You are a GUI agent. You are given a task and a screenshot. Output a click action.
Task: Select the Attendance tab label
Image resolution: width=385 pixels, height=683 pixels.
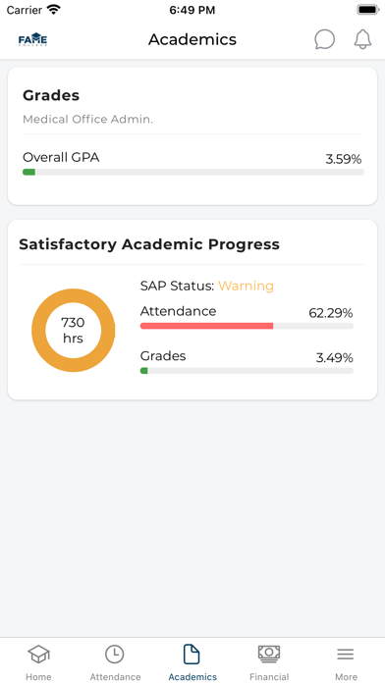coord(115,676)
